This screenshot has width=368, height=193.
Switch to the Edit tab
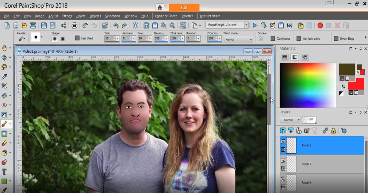click(184, 7)
